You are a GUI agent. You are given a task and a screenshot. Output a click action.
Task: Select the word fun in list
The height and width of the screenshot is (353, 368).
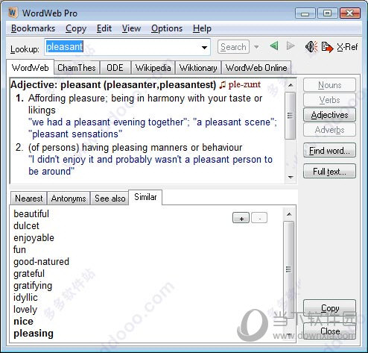click(19, 249)
